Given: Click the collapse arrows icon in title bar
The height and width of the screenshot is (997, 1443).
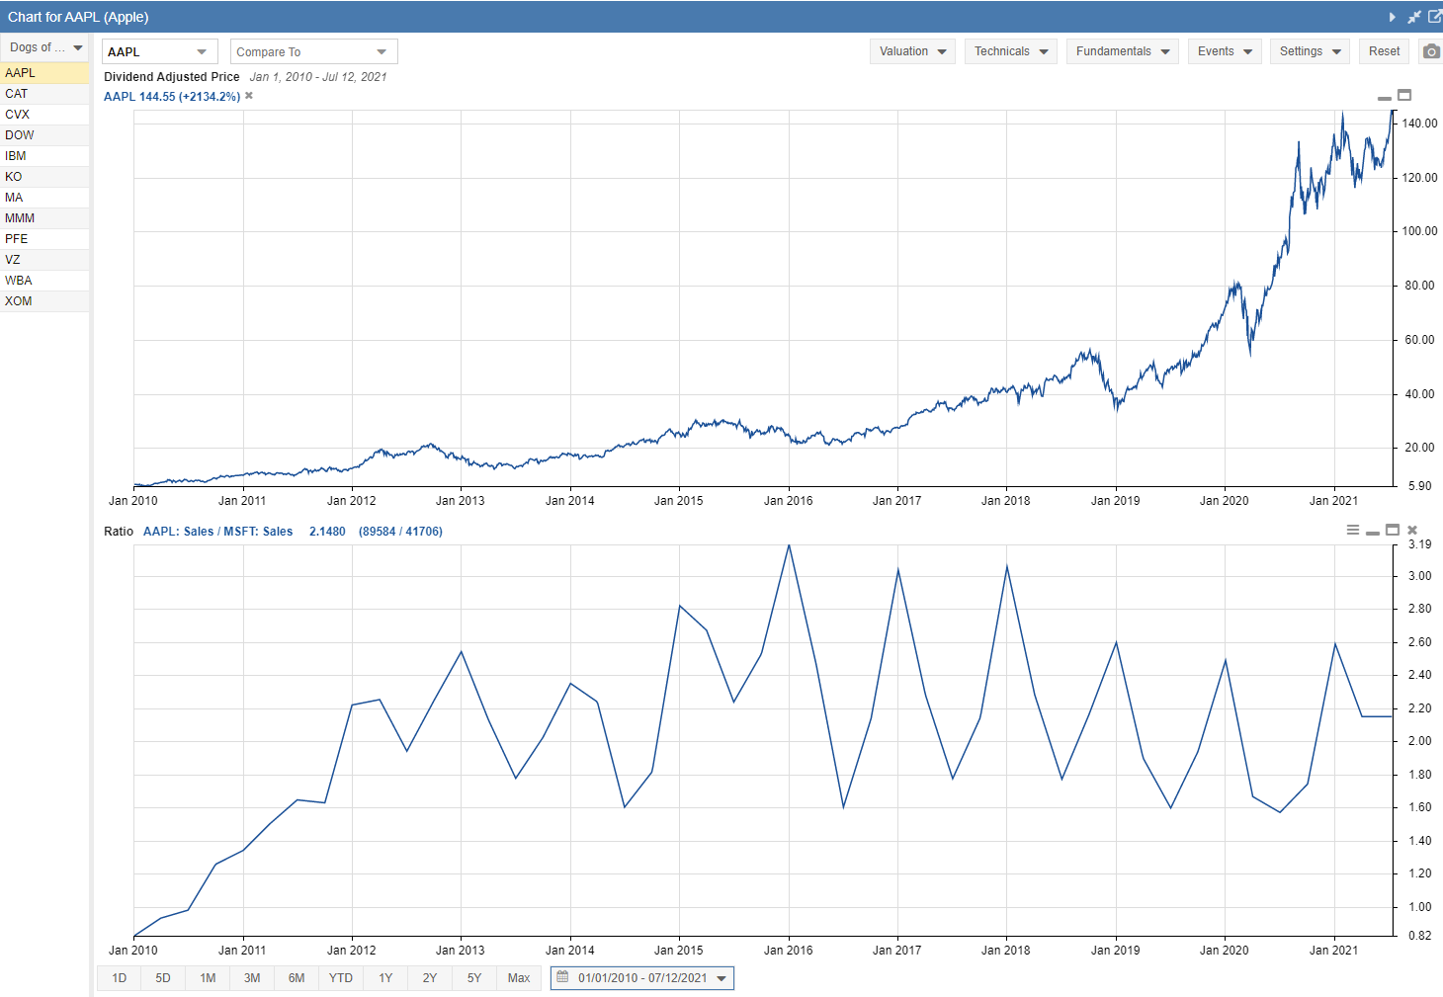Looking at the screenshot, I should click(x=1414, y=17).
